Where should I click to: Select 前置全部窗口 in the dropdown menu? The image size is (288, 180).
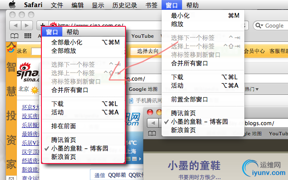(x=203, y=99)
